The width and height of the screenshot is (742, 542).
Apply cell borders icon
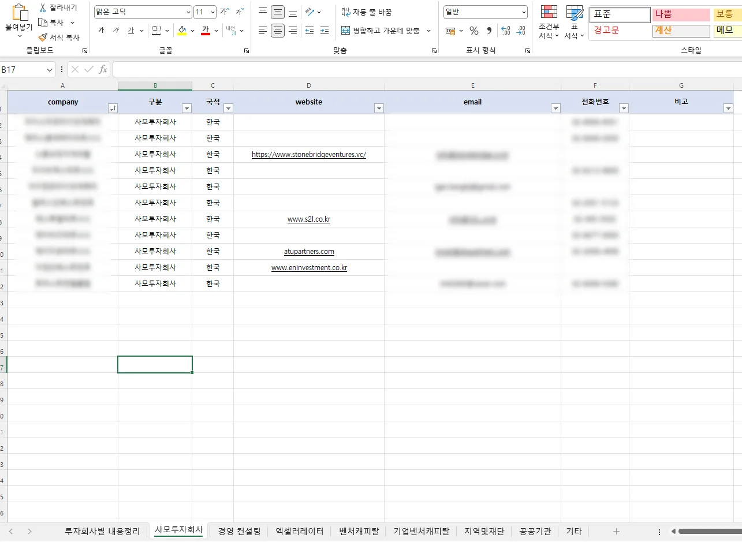click(156, 31)
